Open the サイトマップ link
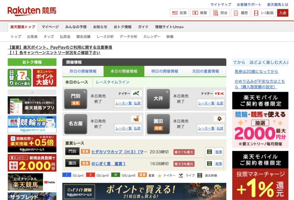The height and width of the screenshot is (200, 294). (221, 5)
